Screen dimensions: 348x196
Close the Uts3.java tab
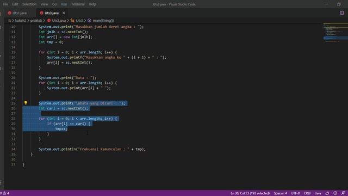64,13
